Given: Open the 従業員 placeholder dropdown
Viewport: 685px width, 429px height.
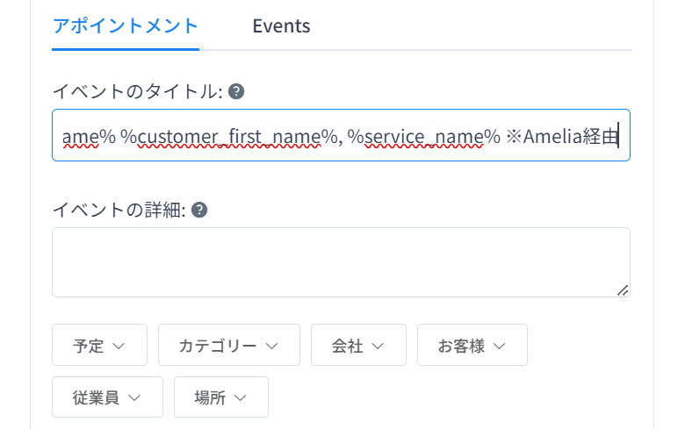Looking at the screenshot, I should tap(107, 397).
